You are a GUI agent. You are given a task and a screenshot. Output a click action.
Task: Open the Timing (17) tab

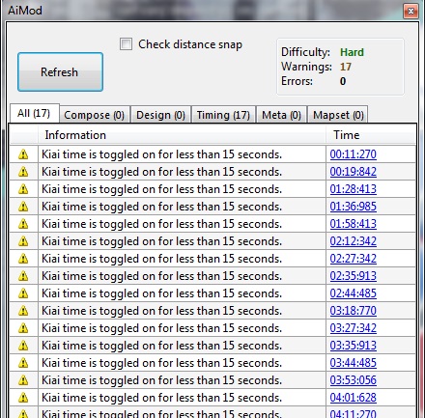point(223,115)
